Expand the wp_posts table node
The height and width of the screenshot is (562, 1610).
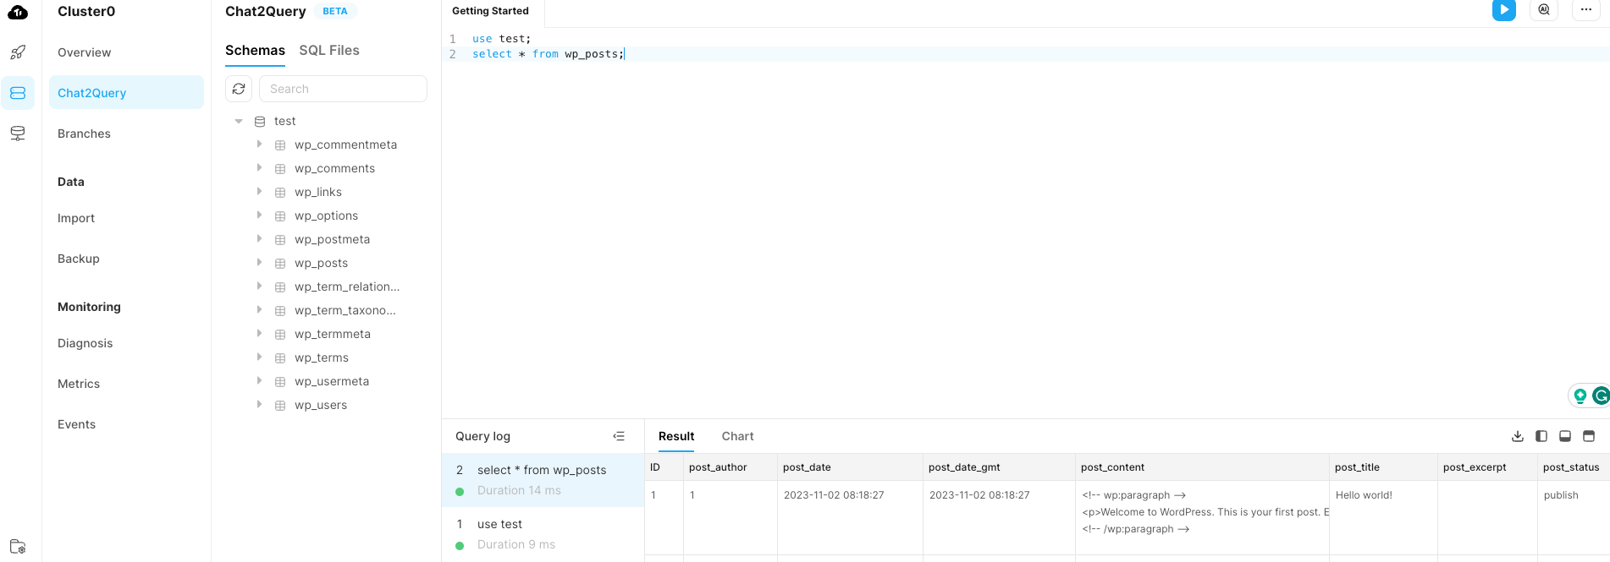(259, 263)
